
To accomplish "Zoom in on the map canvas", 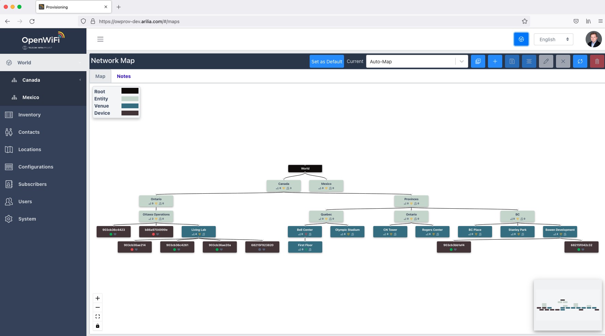I will 98,298.
